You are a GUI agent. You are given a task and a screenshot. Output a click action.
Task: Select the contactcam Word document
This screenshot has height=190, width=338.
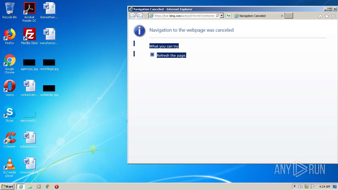click(29, 88)
